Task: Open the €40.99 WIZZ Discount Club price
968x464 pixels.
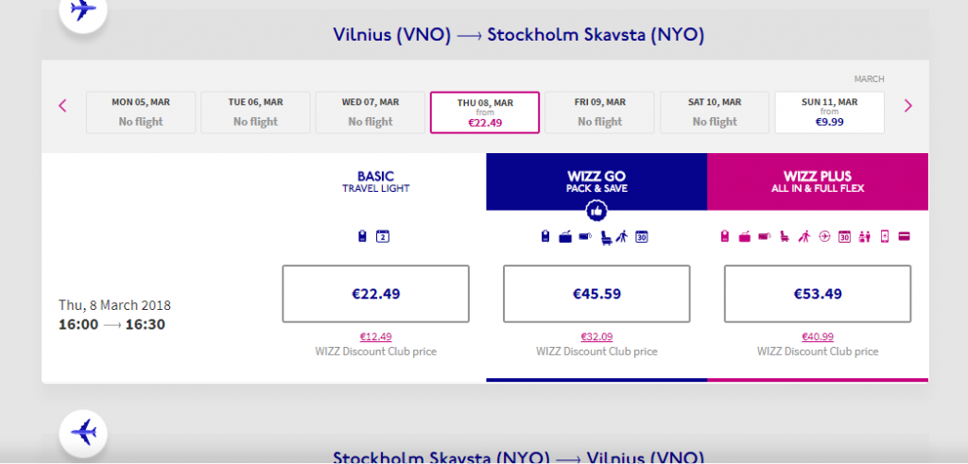Action: pyautogui.click(x=818, y=336)
